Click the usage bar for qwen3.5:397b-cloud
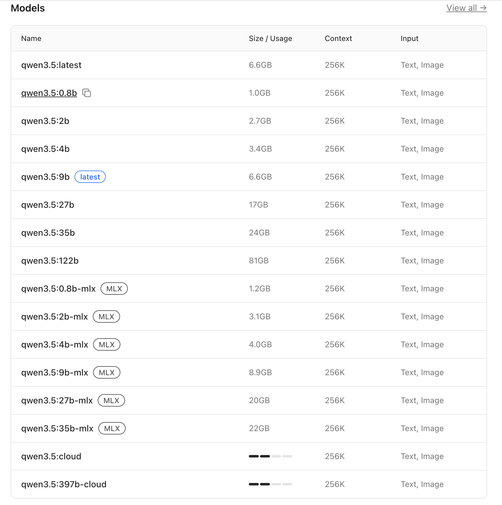502x505 pixels. point(271,484)
